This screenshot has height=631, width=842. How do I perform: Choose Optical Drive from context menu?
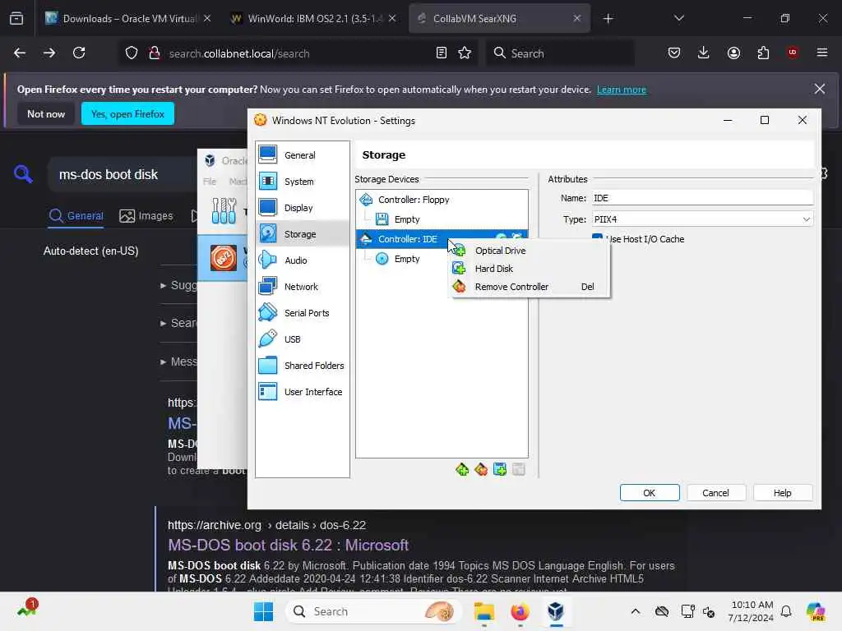click(530, 251)
